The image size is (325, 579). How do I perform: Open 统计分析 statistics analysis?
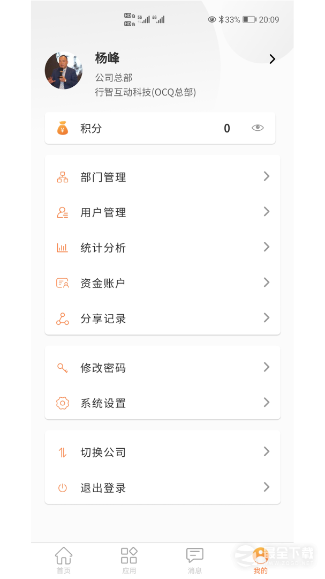(103, 247)
